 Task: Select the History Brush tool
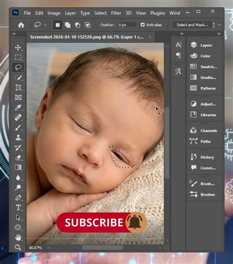pyautogui.click(x=18, y=148)
